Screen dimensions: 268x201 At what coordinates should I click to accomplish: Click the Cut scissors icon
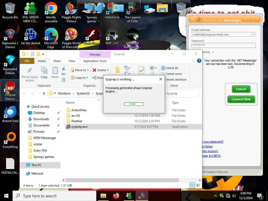tap(64, 68)
